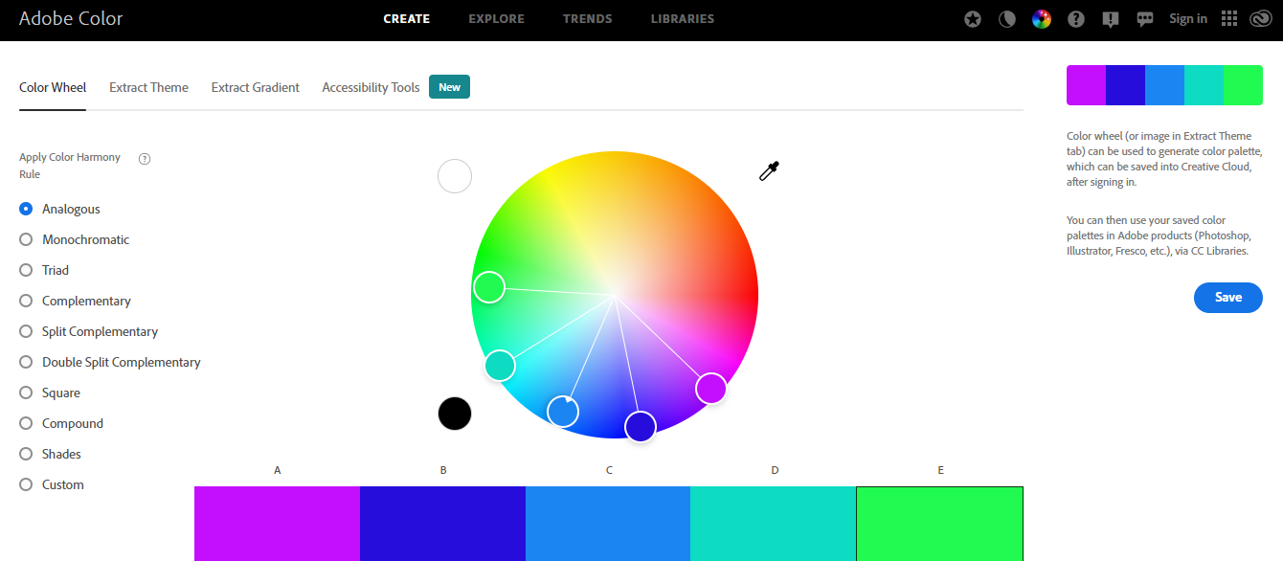Select the Triad harmony rule
Viewport: 1283px width, 561px height.
(26, 270)
